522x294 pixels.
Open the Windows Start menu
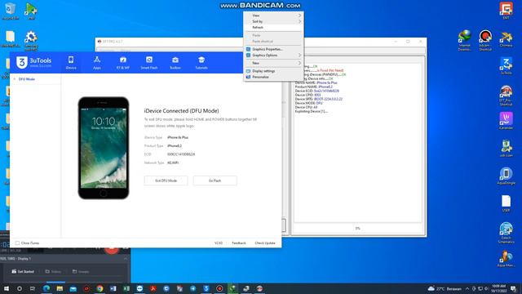point(7,288)
